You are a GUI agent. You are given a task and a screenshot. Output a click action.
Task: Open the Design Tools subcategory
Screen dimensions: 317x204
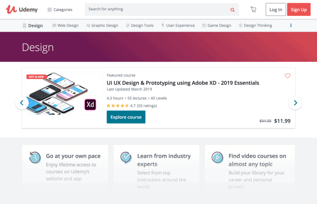coord(140,25)
